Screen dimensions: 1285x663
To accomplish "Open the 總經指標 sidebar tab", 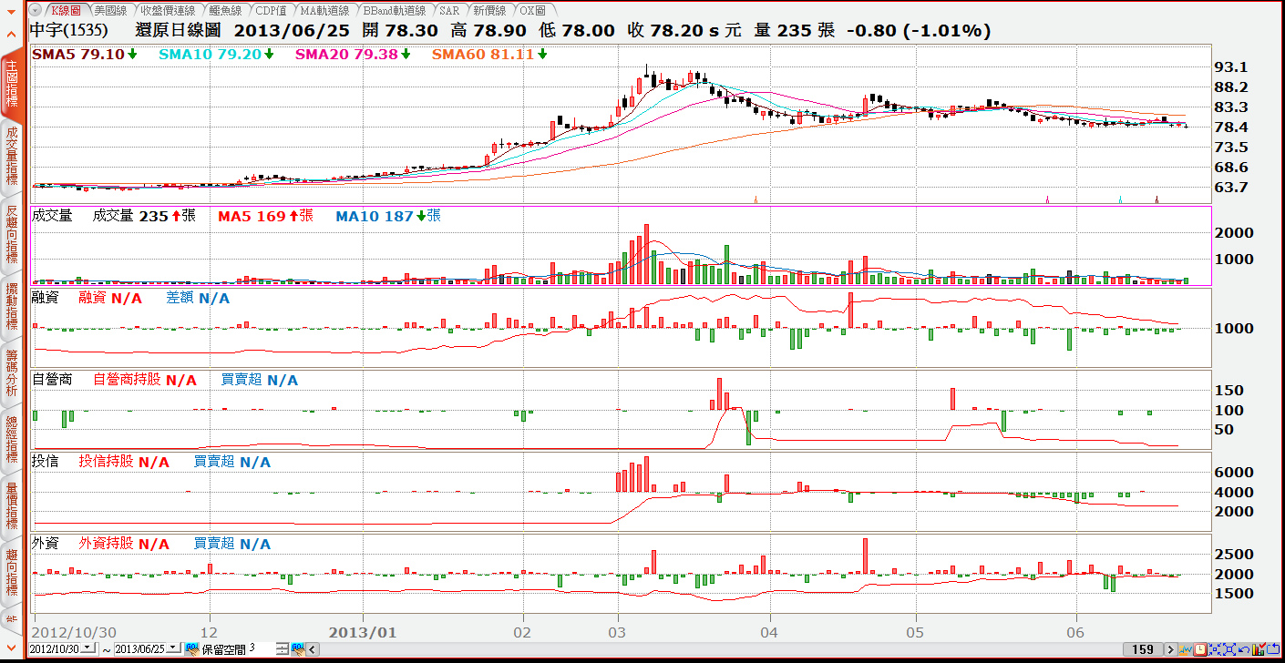I will (x=12, y=440).
